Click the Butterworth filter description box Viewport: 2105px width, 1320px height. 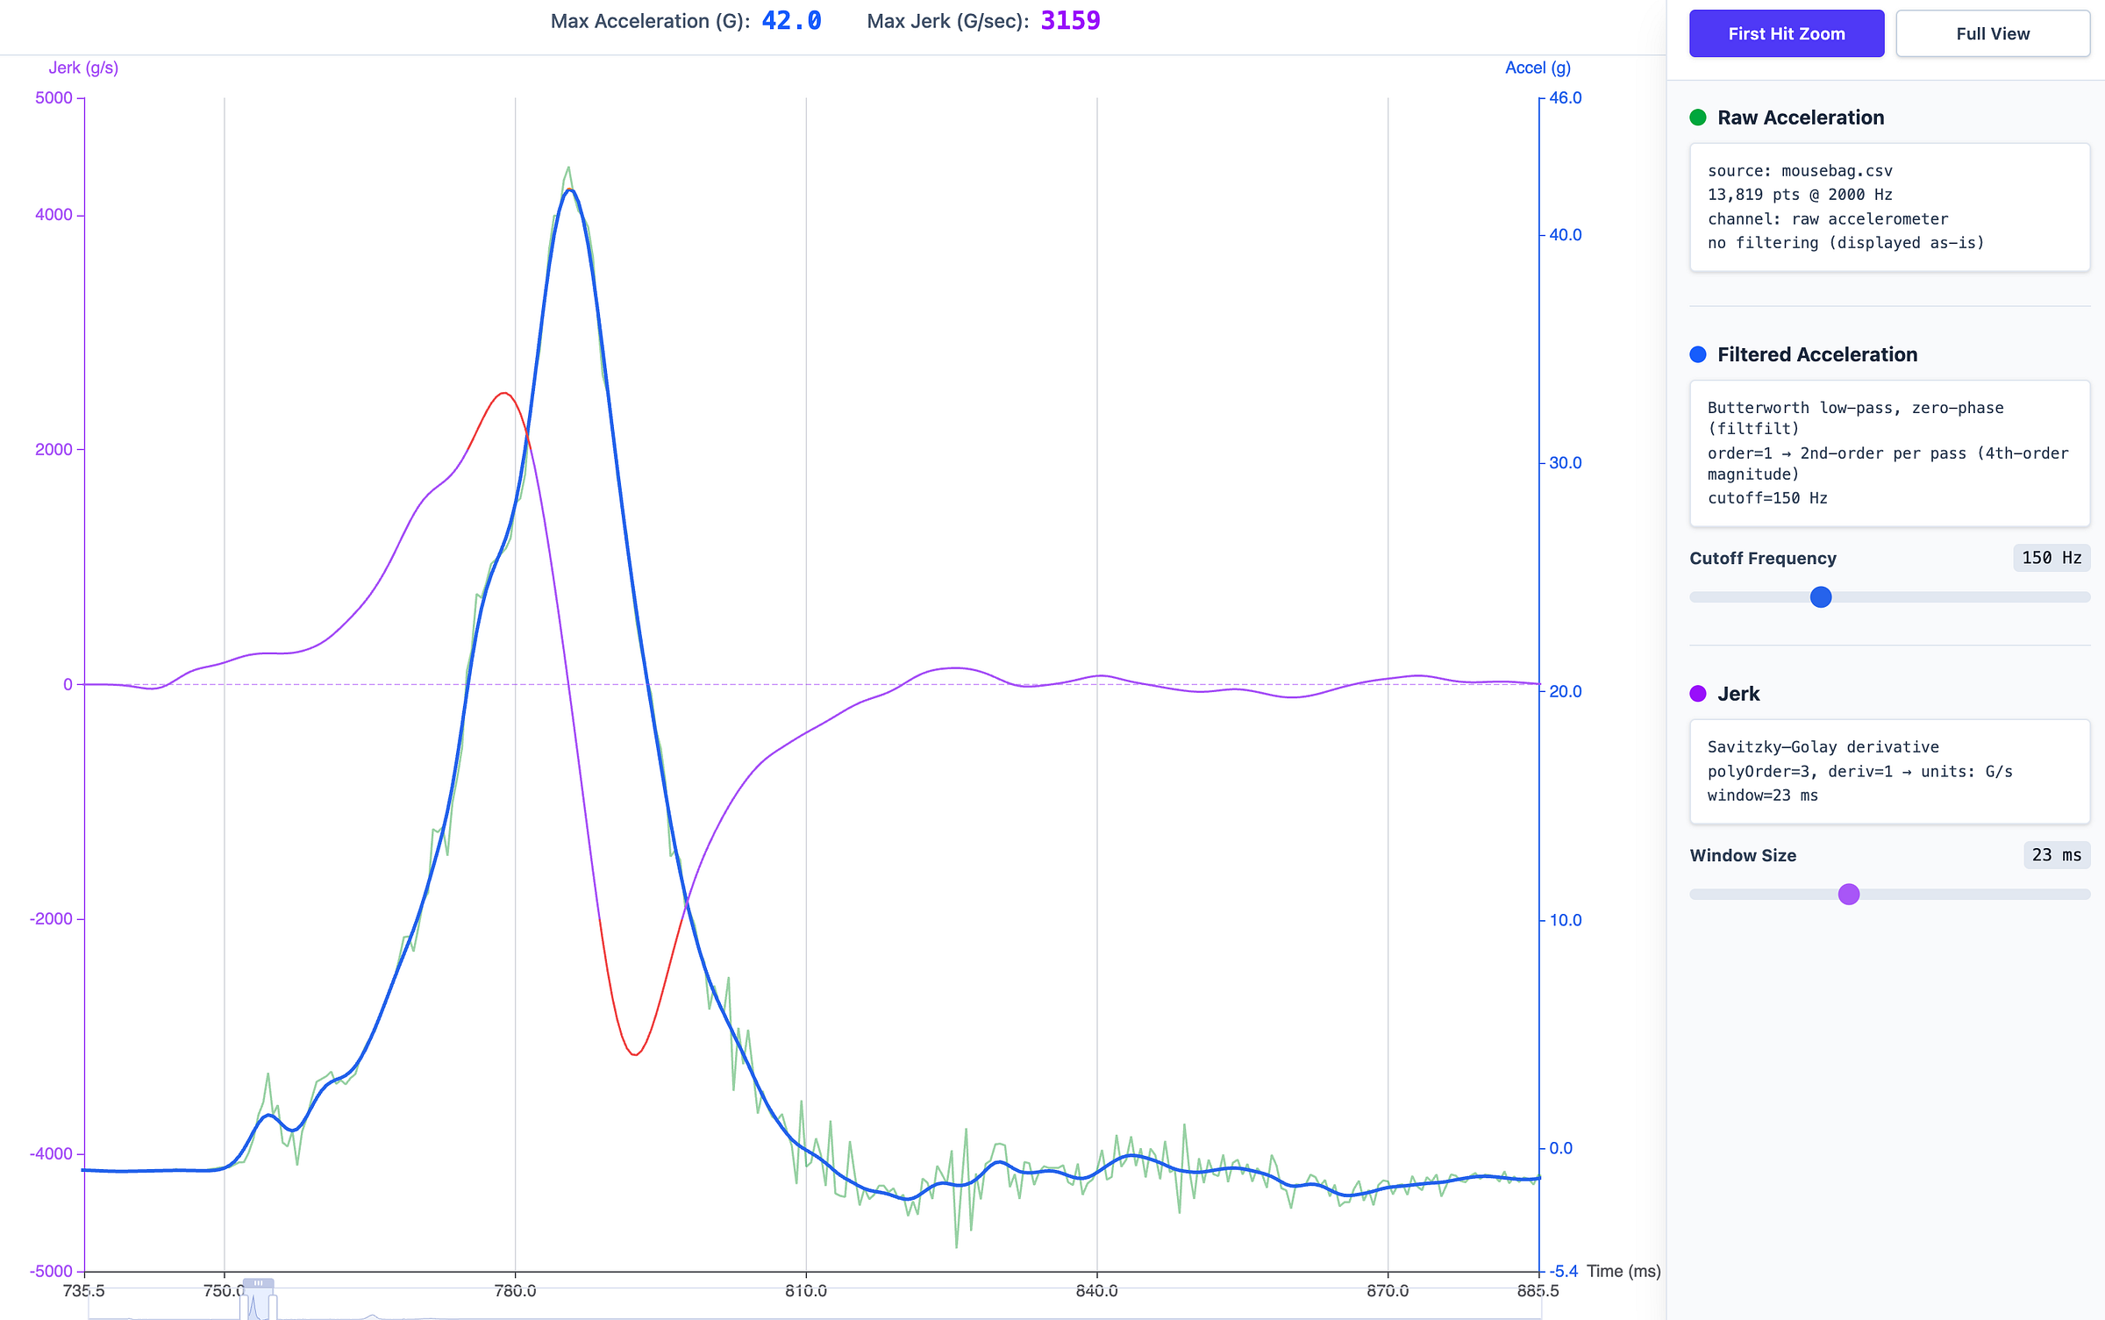coord(1889,453)
